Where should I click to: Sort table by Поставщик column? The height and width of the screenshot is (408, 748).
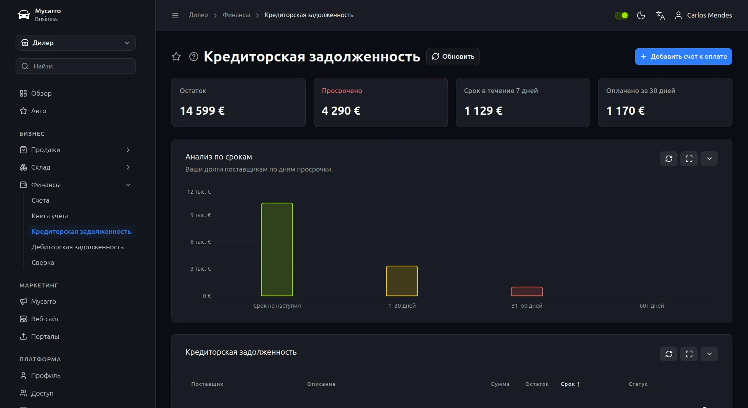tap(207, 384)
